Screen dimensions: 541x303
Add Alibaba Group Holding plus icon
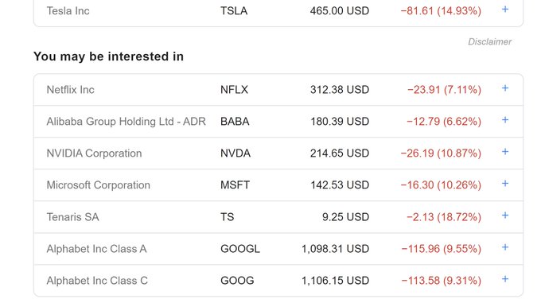point(504,120)
